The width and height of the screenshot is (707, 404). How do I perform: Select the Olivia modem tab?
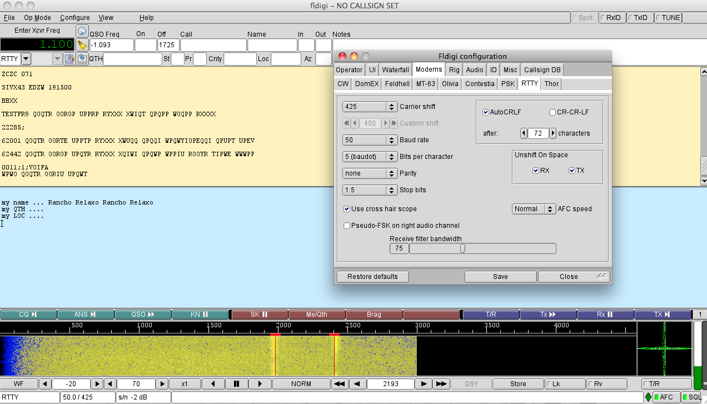click(x=450, y=84)
